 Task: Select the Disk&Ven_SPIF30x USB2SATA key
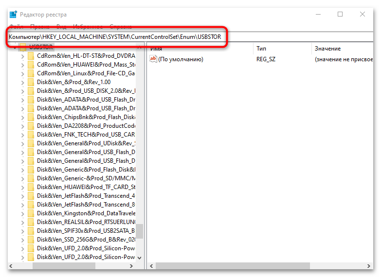[x=86, y=231]
